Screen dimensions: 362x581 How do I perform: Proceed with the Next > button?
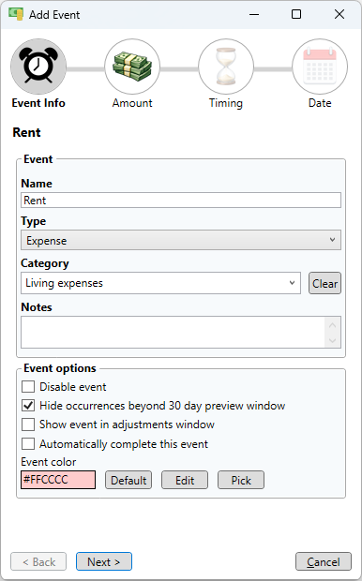click(104, 561)
